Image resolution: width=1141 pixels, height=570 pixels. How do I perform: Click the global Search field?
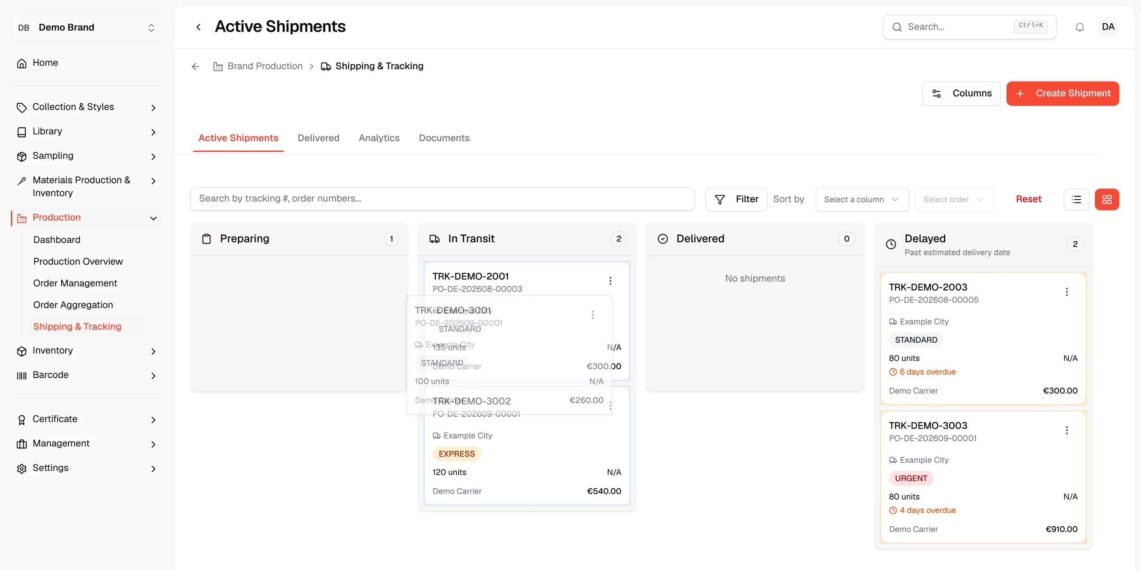click(969, 27)
